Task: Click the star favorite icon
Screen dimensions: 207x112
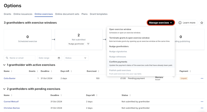Action: (x=202, y=23)
